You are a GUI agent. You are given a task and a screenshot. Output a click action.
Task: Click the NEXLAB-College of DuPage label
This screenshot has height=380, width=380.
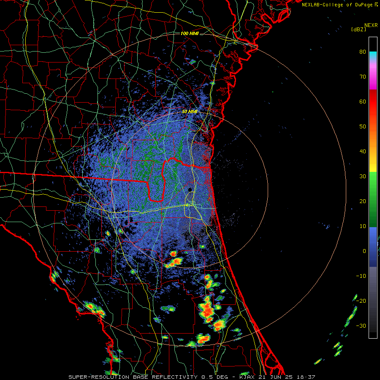(339, 5)
